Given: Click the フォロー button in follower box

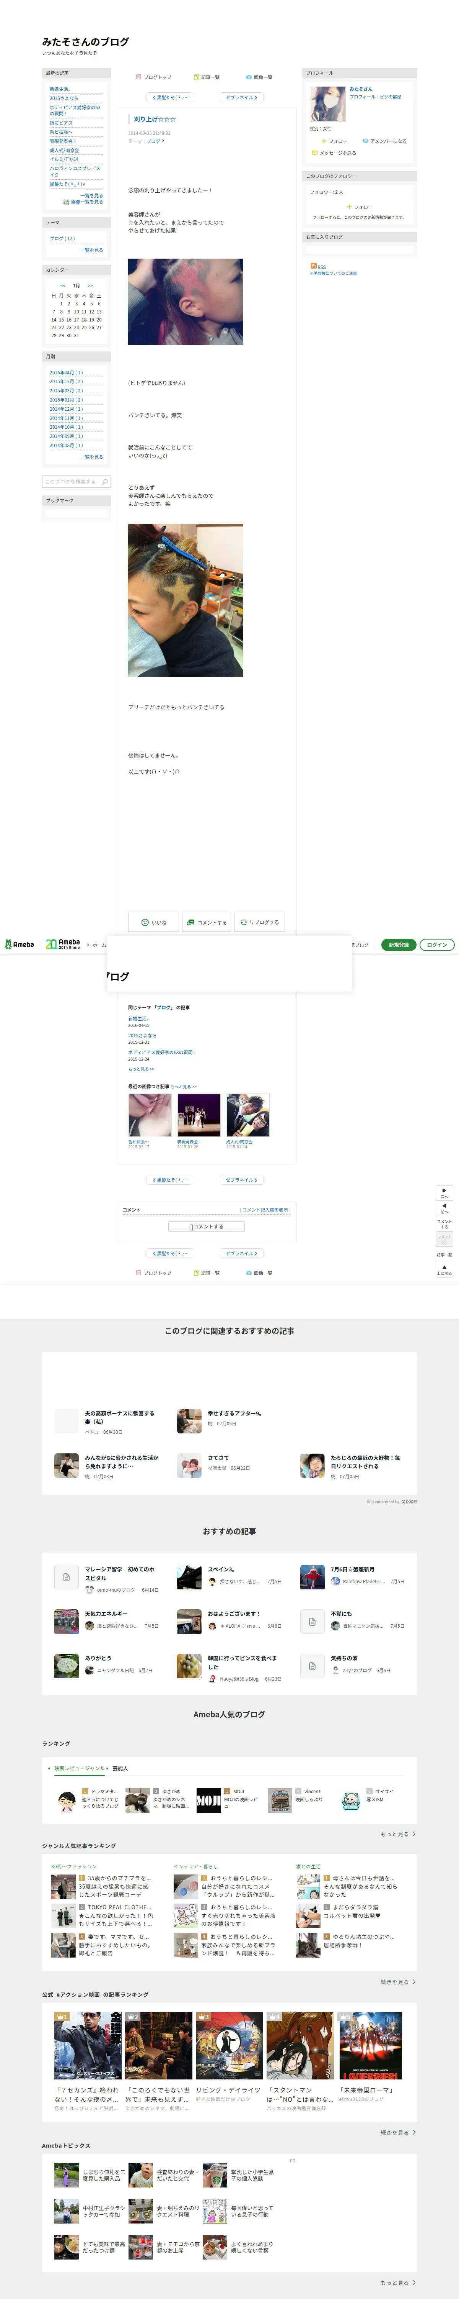Looking at the screenshot, I should tap(360, 207).
